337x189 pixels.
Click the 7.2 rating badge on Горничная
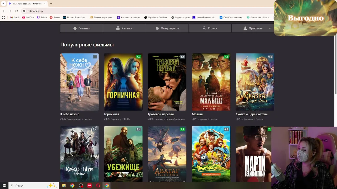click(138, 57)
